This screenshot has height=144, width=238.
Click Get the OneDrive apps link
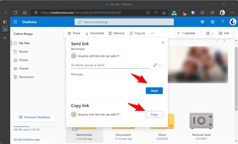tap(27, 140)
